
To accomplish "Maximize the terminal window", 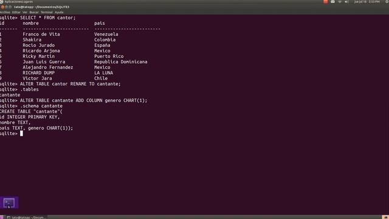I will [10, 7].
